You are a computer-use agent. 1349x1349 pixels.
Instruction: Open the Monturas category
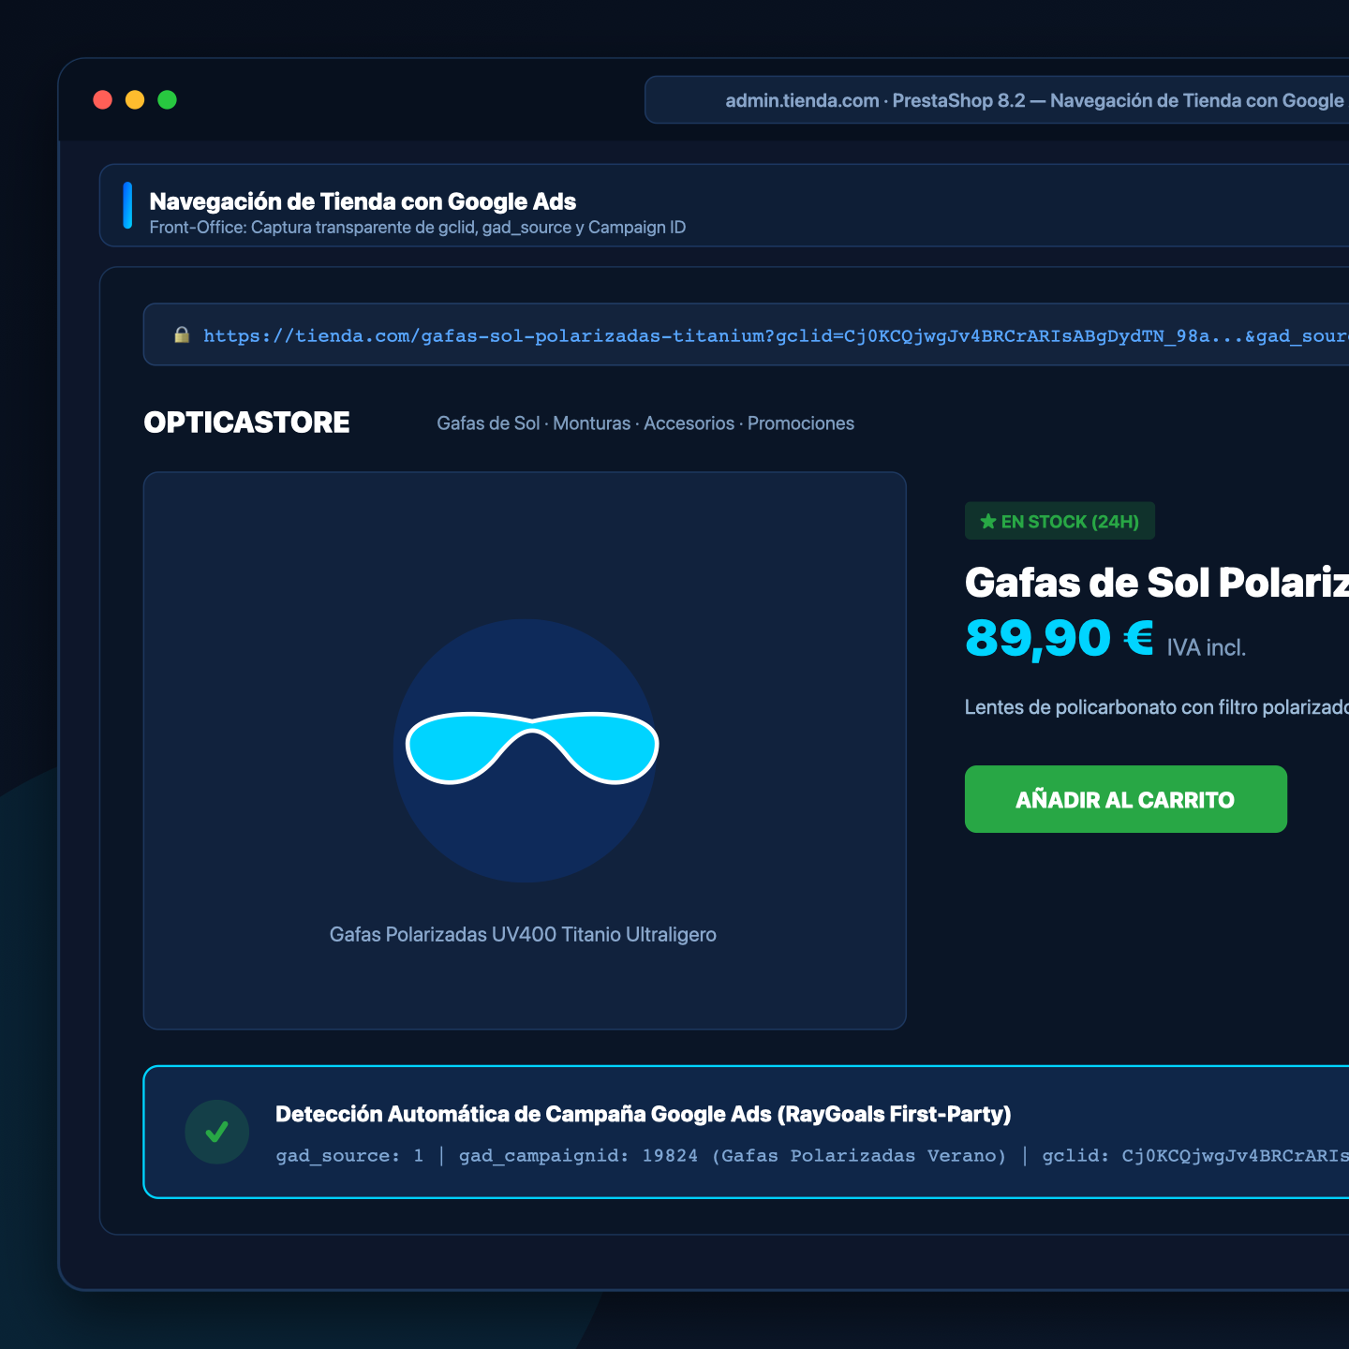[592, 423]
